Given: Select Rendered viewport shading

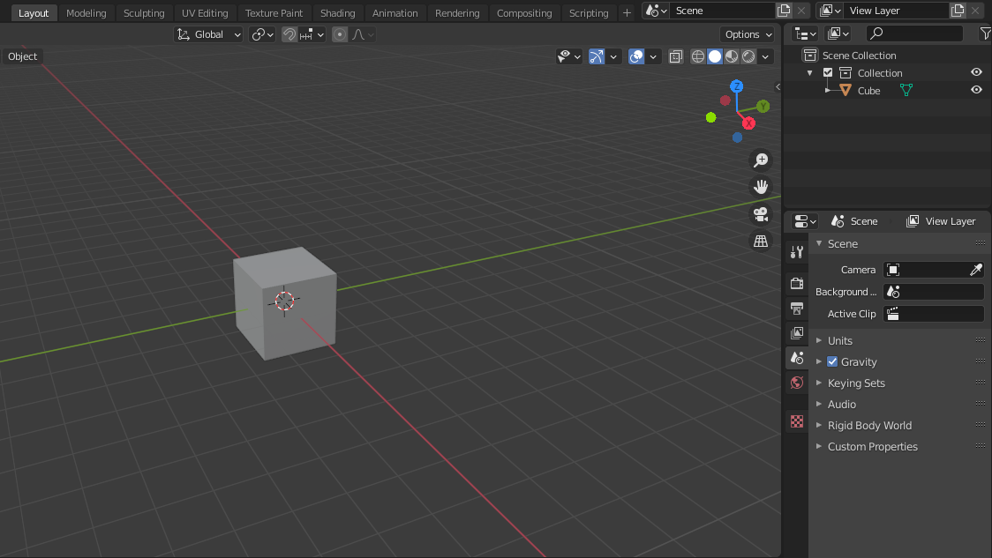Looking at the screenshot, I should click(749, 56).
